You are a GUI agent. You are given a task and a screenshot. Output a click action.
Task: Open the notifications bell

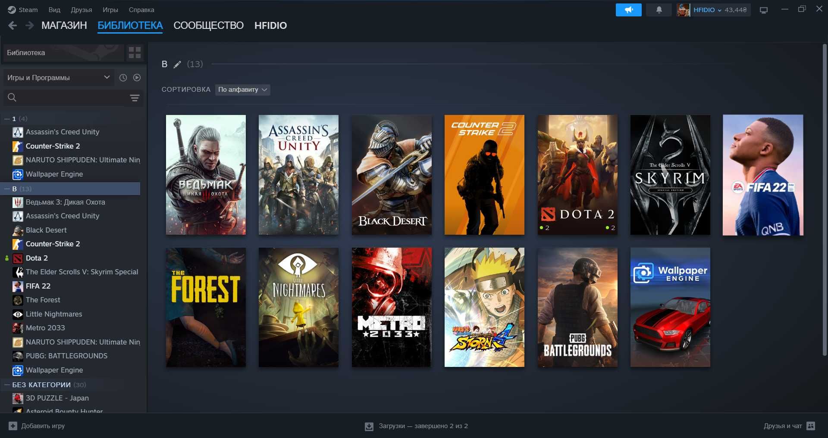[x=659, y=10]
